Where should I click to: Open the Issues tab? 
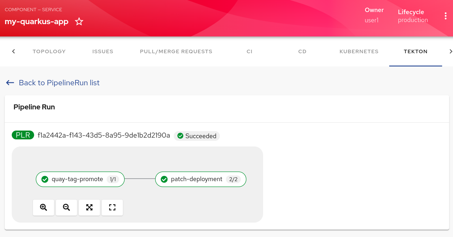click(x=103, y=51)
